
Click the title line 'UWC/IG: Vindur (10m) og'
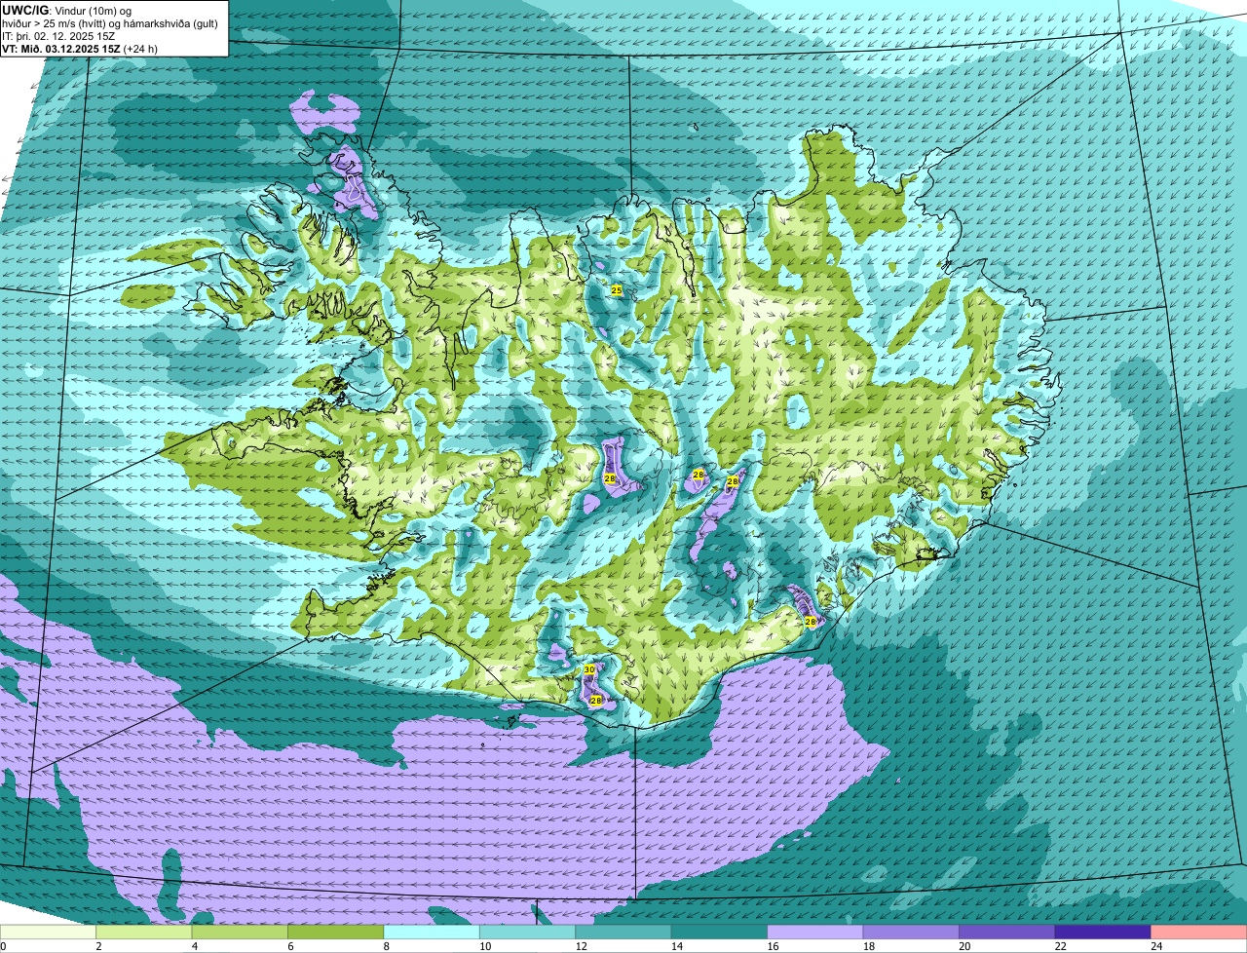coord(66,10)
